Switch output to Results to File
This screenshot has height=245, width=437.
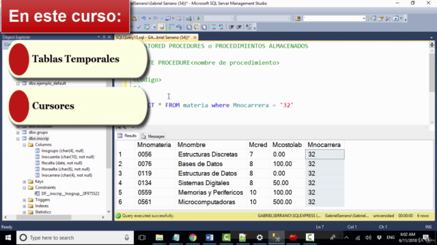point(204,27)
